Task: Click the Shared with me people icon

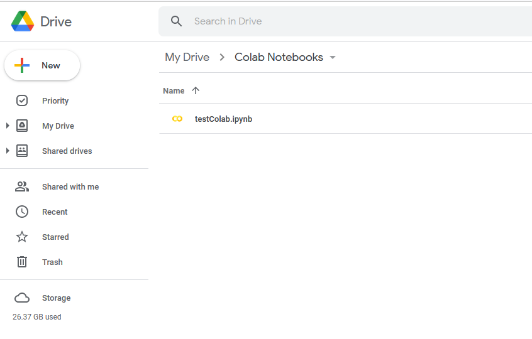Action: coord(22,186)
